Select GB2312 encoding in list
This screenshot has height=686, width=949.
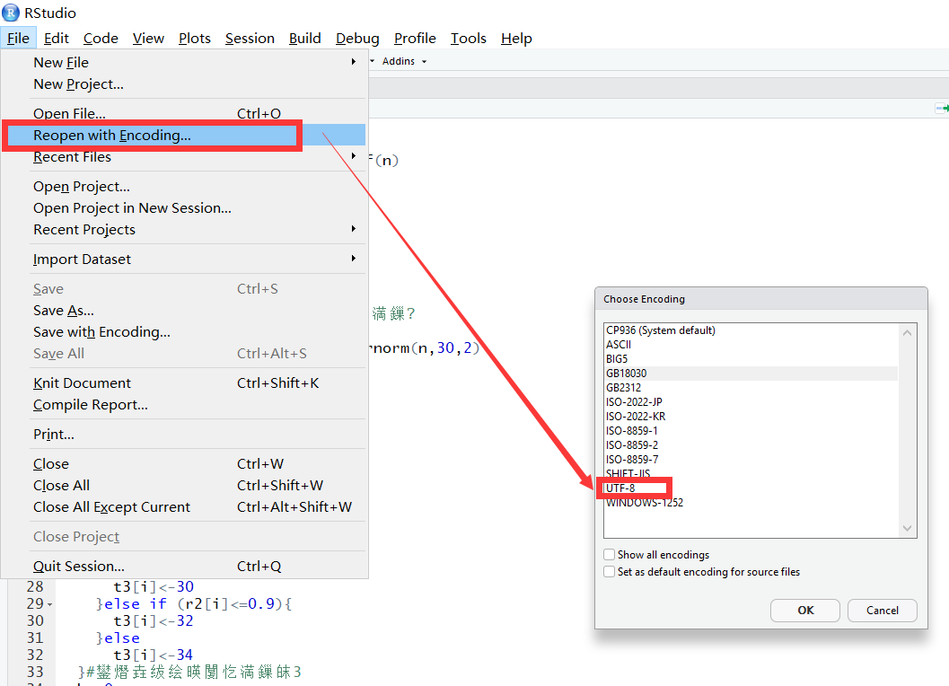click(x=751, y=388)
